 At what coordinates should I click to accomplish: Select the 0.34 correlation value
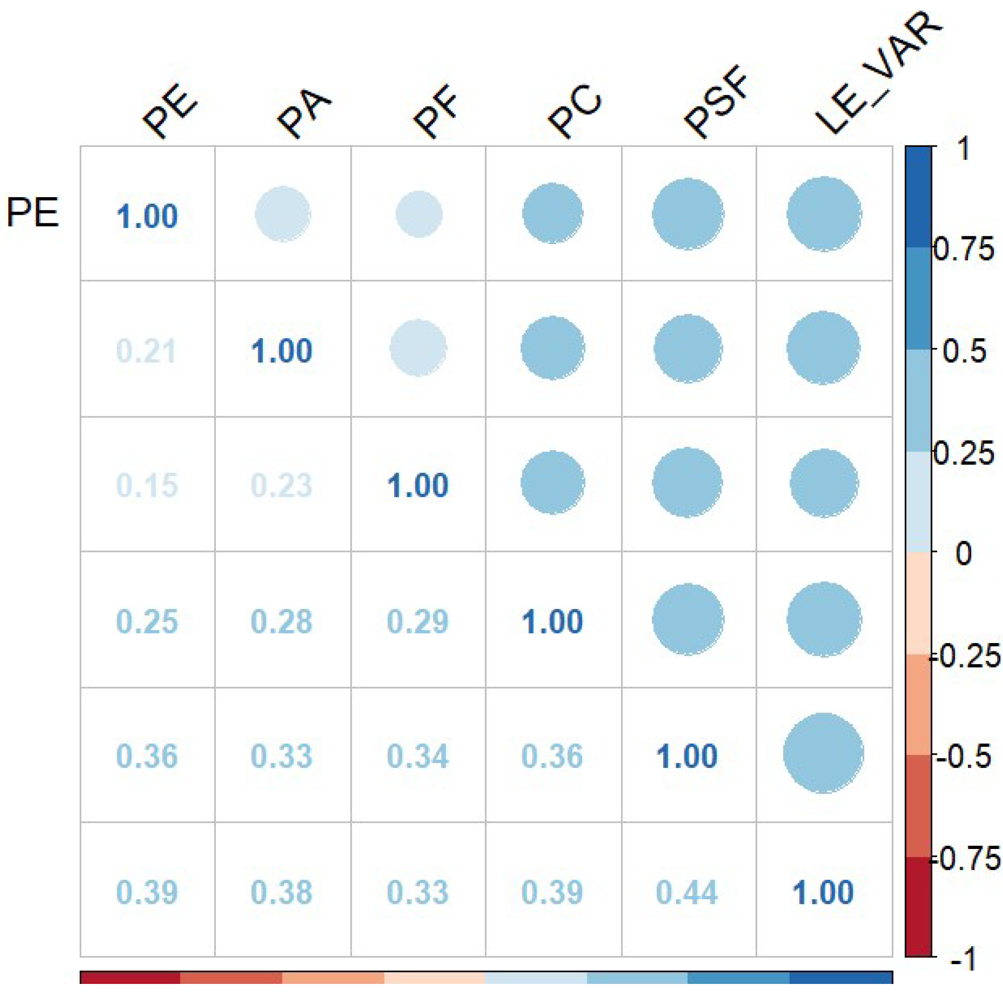coord(417,756)
